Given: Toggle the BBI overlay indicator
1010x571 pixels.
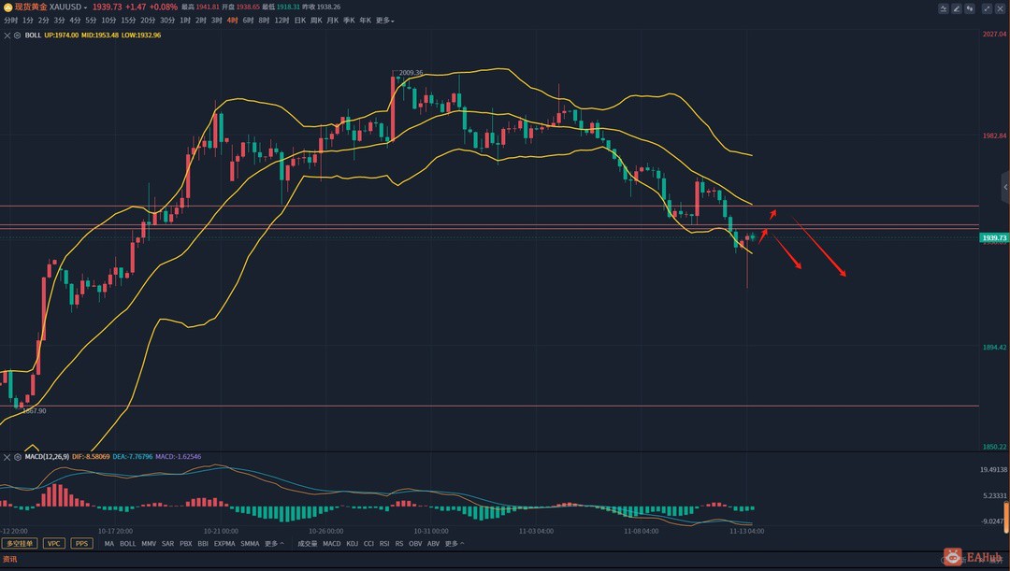Looking at the screenshot, I should click(x=203, y=544).
